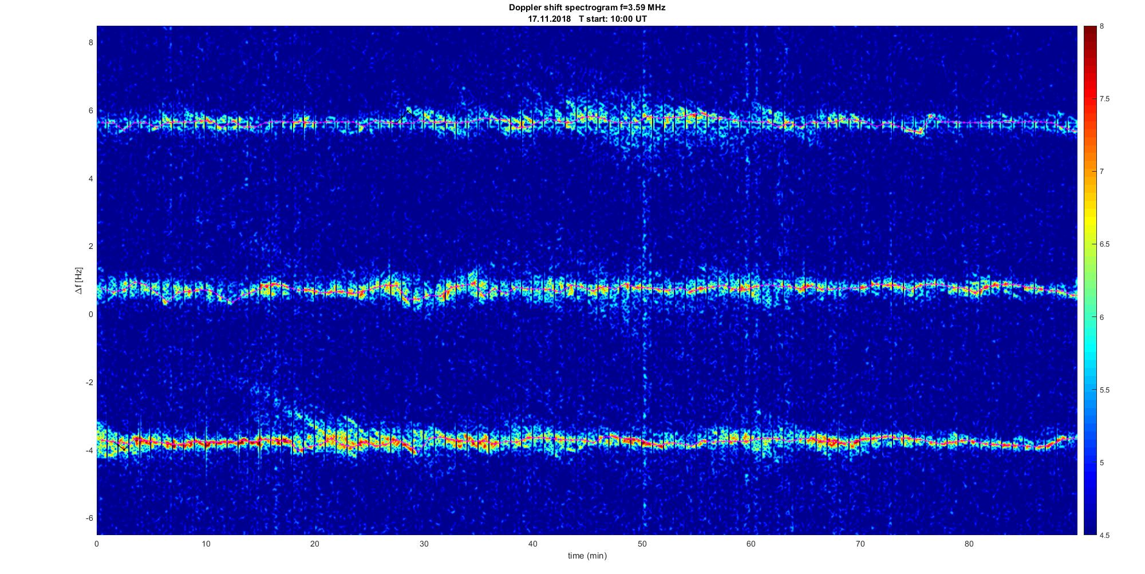This screenshot has width=1145, height=574.
Task: Click the y-axis tick label '2'
Action: pos(91,247)
